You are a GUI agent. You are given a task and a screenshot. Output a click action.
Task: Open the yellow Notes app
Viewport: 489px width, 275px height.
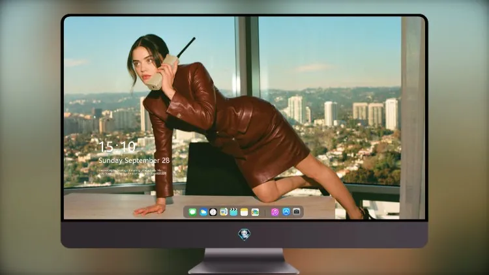click(x=244, y=212)
